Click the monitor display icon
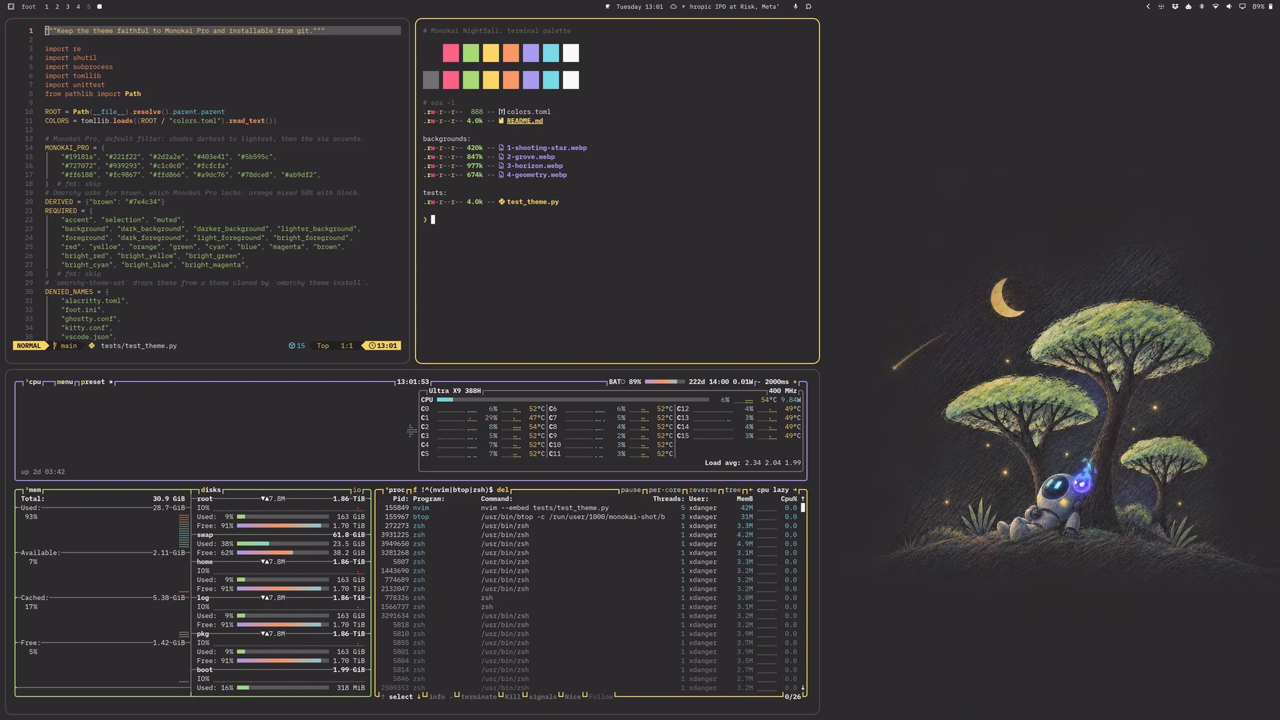The image size is (1280, 720). [x=1242, y=7]
